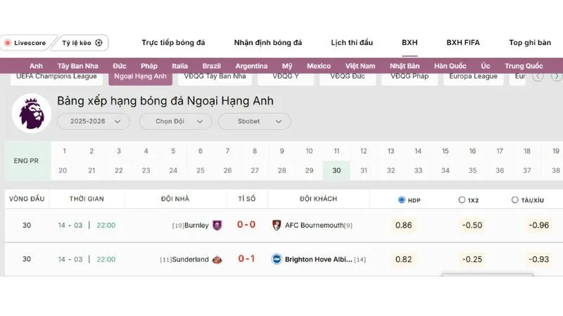The image size is (563, 316).
Task: Open the Sbobet bookmaker dropdown
Action: [x=255, y=121]
